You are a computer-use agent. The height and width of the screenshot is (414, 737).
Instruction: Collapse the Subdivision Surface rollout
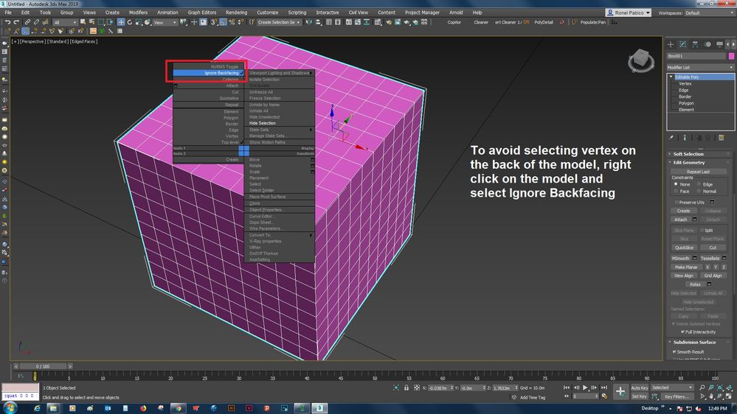click(x=694, y=343)
